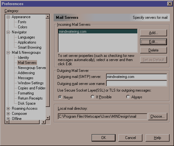Select Appearance category label
This screenshot has height=146, width=174.
pos(21,17)
